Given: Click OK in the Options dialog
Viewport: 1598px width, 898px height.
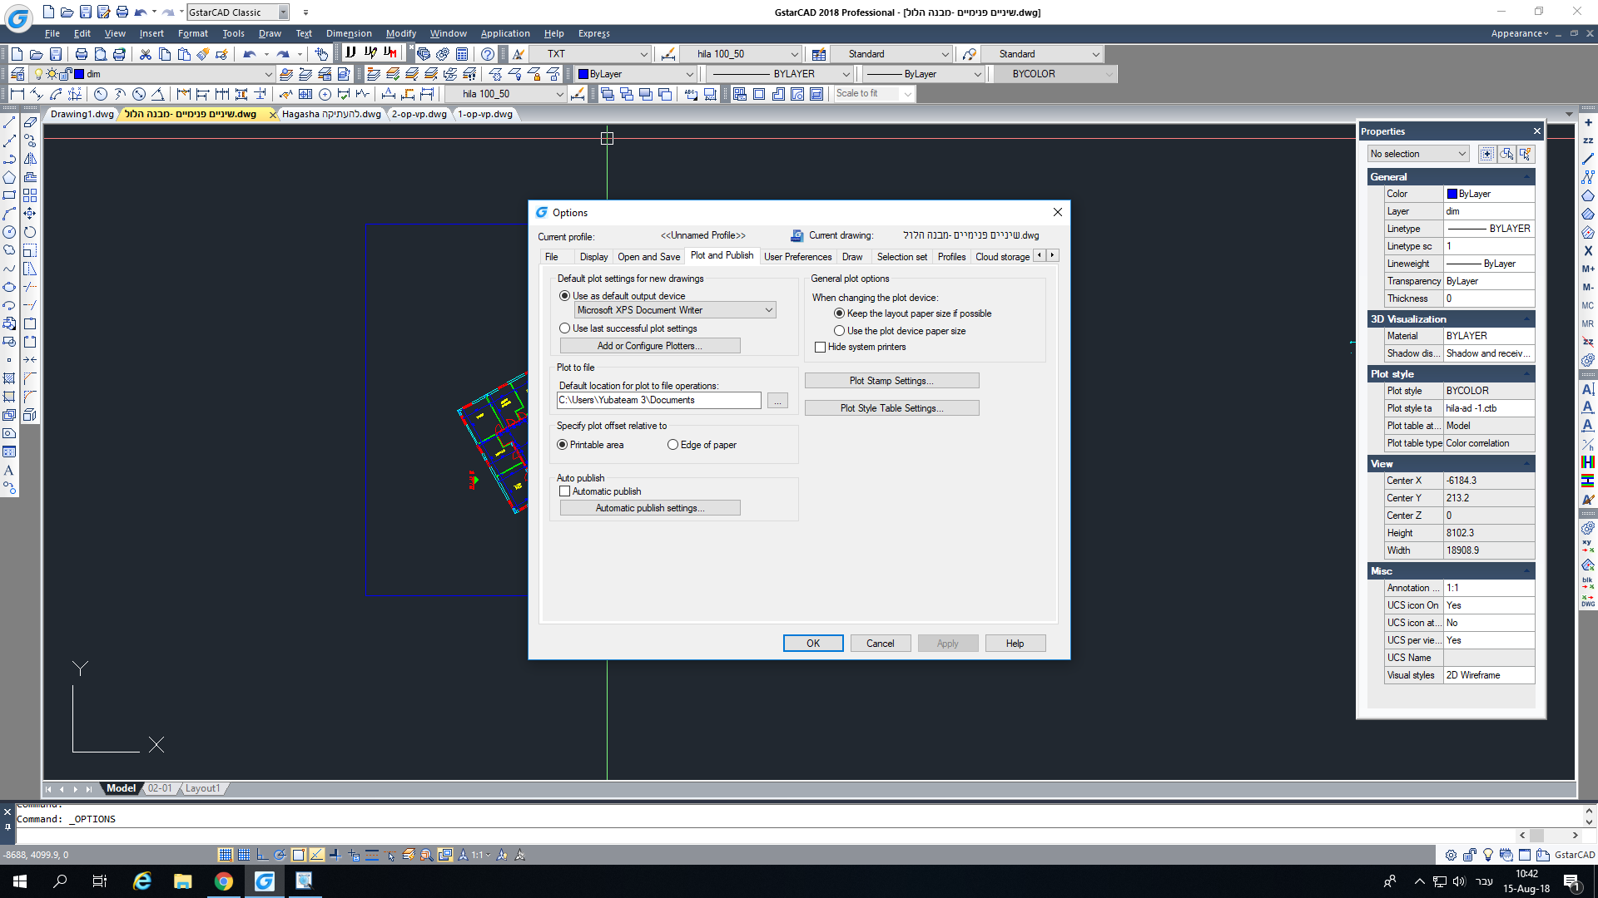Looking at the screenshot, I should pos(813,644).
